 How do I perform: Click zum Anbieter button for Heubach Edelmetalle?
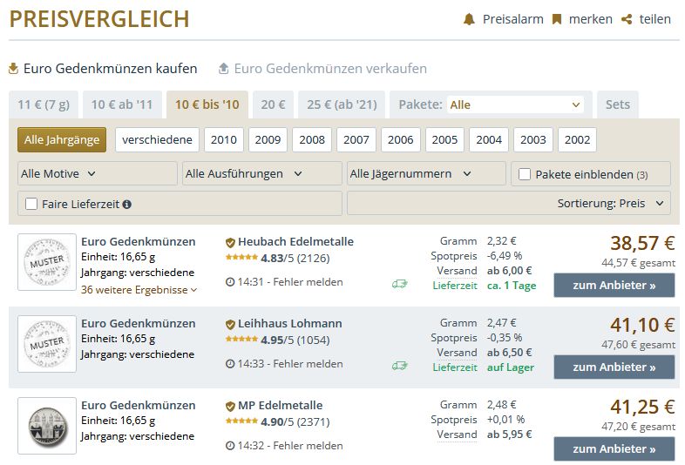(x=614, y=286)
